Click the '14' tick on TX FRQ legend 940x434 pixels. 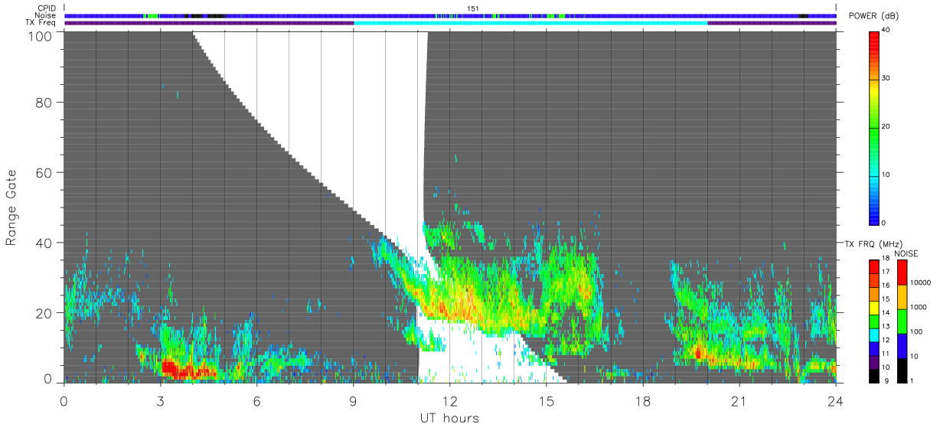tap(886, 312)
